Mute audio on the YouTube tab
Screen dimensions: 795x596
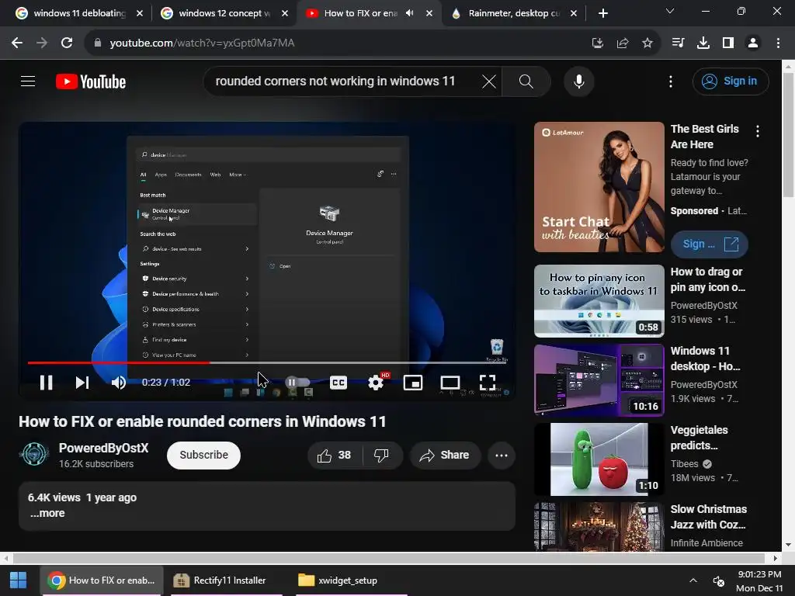[x=410, y=13]
